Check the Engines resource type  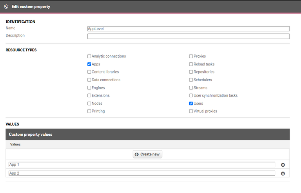pos(89,88)
